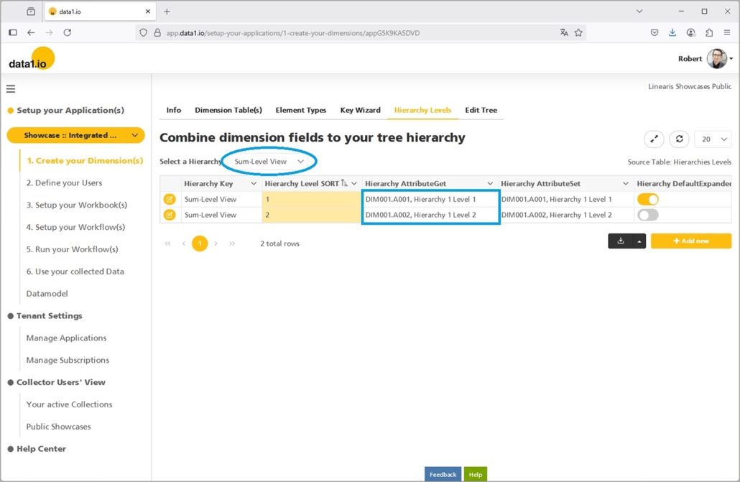Open 5. Run your Workflow(s)
The width and height of the screenshot is (740, 482).
pyautogui.click(x=73, y=249)
